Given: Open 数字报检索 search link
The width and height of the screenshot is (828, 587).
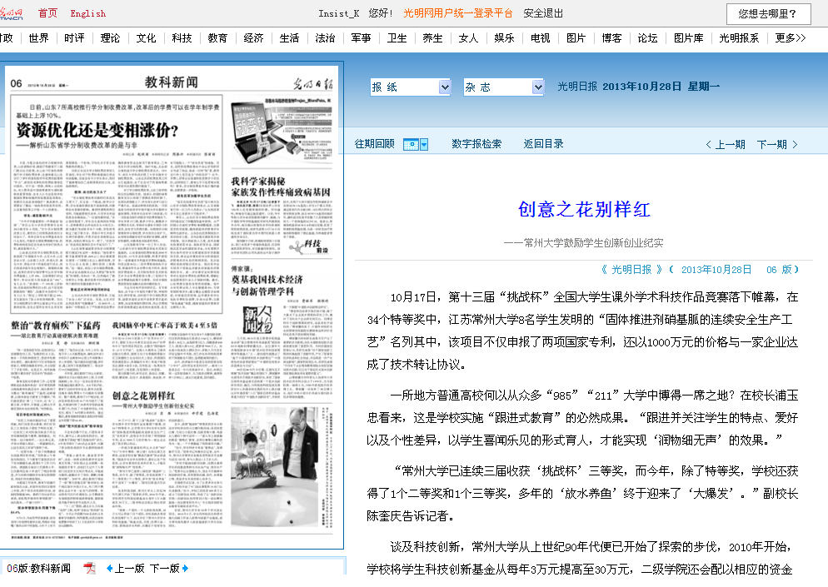Looking at the screenshot, I should (x=476, y=144).
